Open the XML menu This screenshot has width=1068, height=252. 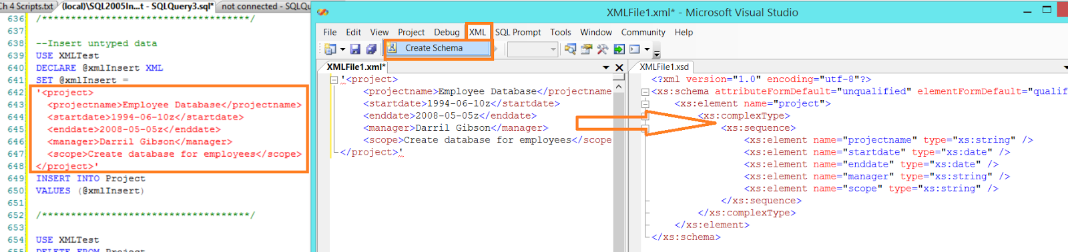[478, 32]
